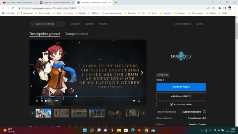Screen dimensions: 238x134
Task: Open Windows Start menu
Action: point(85,130)
